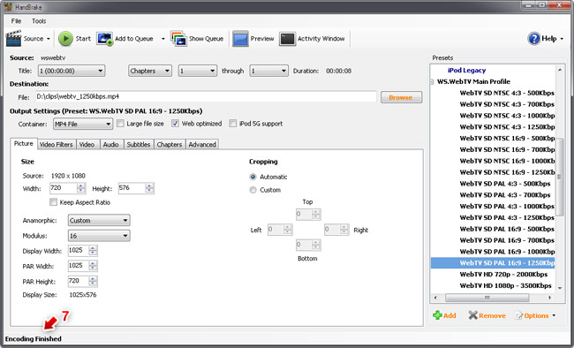574x348 pixels.
Task: Click the Height value field
Action: [132, 188]
